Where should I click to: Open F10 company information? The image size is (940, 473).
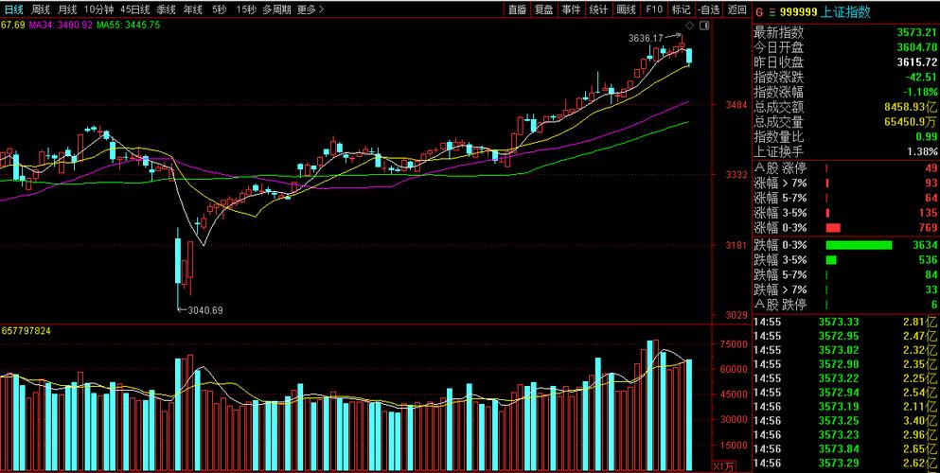653,9
